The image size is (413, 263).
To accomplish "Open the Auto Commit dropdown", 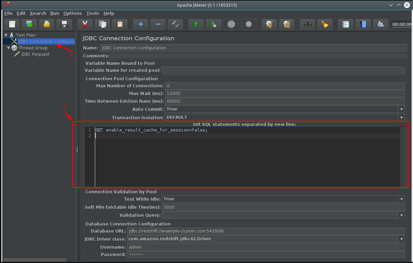I will (x=401, y=109).
